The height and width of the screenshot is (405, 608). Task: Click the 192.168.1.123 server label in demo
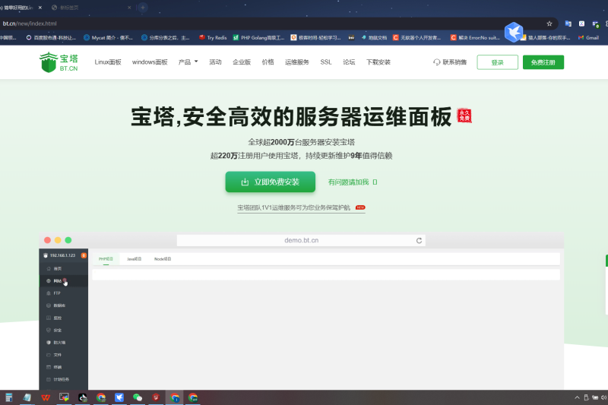(x=62, y=255)
